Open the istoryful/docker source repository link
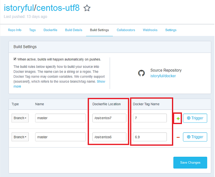Image resolution: width=215 pixels, height=177 pixels. pos(163,76)
